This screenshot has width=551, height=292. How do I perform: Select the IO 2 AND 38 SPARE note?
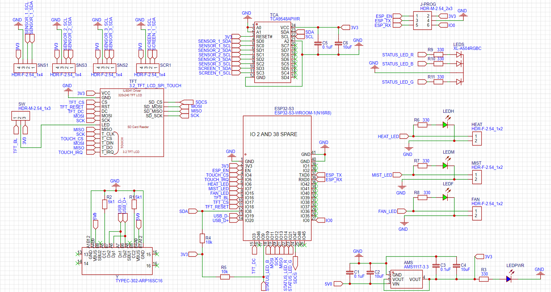(273, 134)
